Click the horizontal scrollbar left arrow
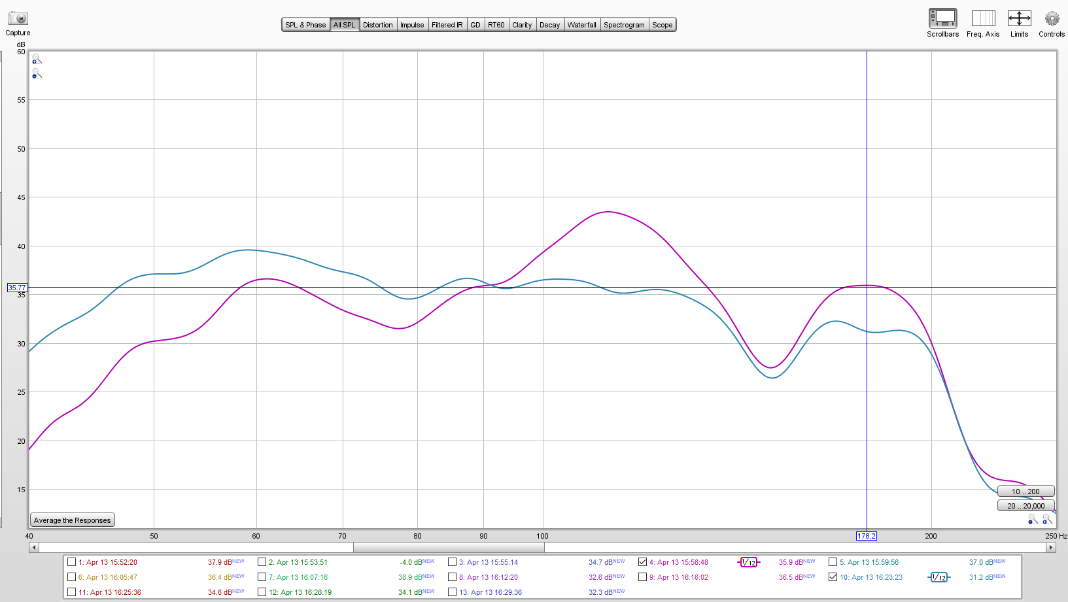Image resolution: width=1068 pixels, height=602 pixels. pyautogui.click(x=34, y=547)
